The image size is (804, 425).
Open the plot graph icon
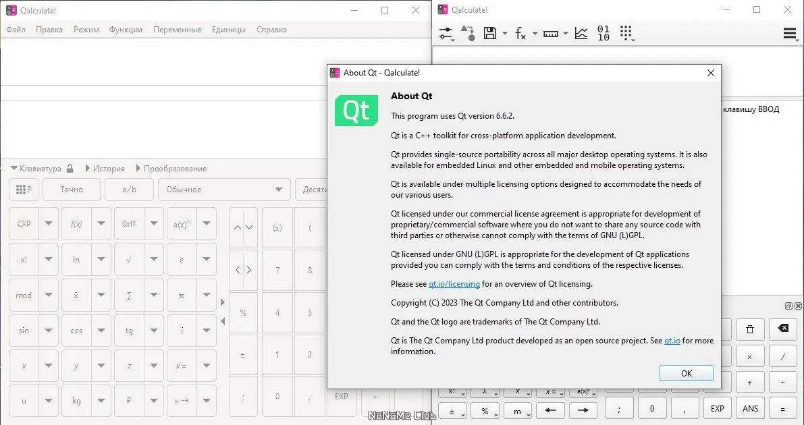[x=581, y=33]
